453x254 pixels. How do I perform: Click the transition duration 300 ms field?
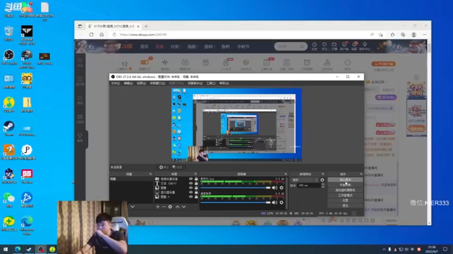[x=309, y=186]
